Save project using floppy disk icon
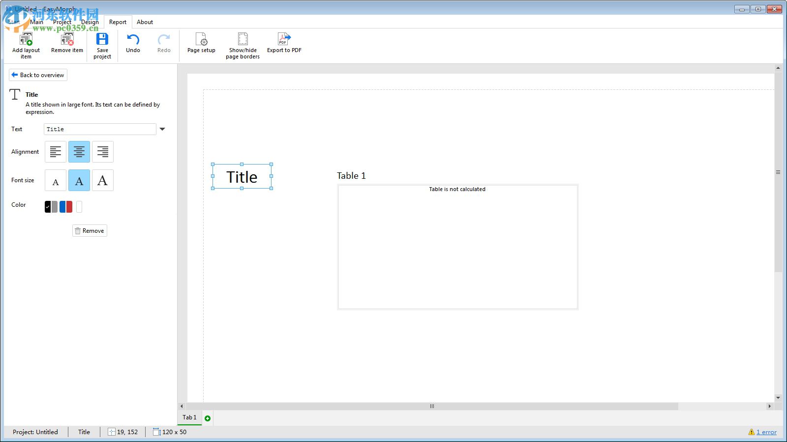787x442 pixels. (x=102, y=39)
